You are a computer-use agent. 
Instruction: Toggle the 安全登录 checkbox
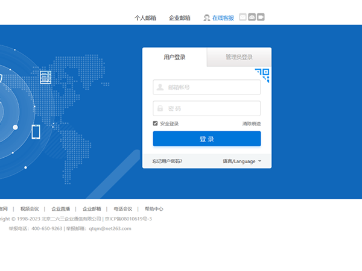tap(156, 123)
